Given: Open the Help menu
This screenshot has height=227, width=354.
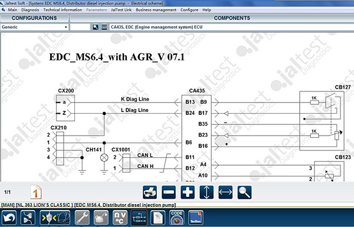Looking at the screenshot, I should coord(206,10).
